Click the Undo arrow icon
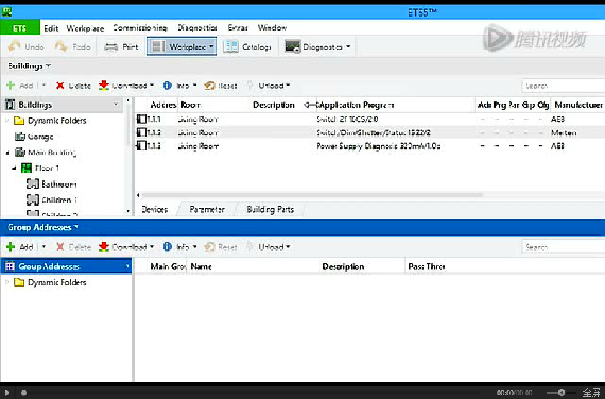Image resolution: width=605 pixels, height=399 pixels. (x=14, y=47)
